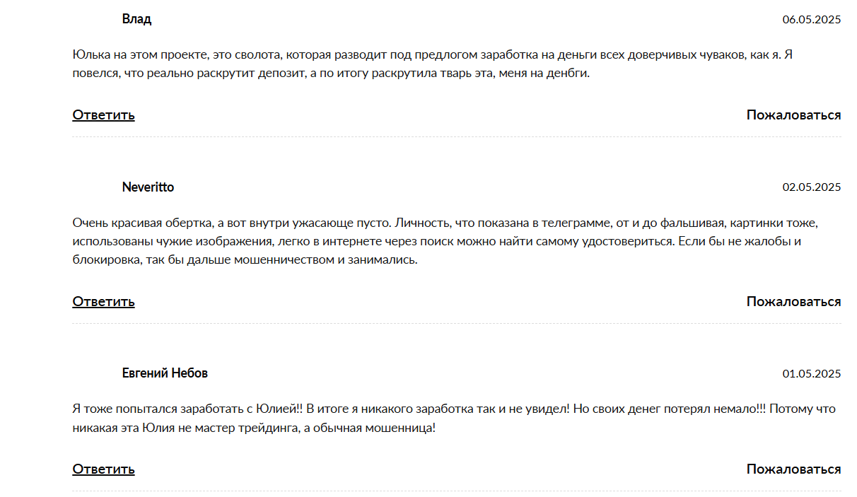Click the author name Евгений Небов
857x497 pixels.
pyautogui.click(x=165, y=373)
